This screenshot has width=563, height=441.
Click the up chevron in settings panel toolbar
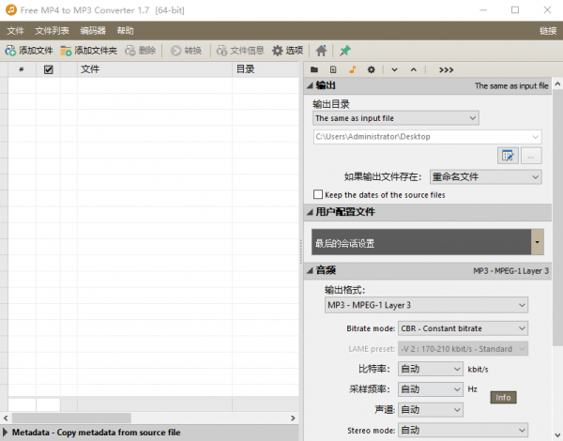pos(414,69)
